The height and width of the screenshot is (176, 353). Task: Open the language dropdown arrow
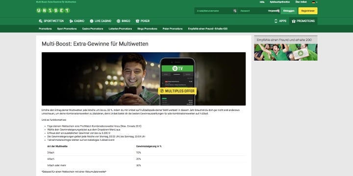(317, 2)
